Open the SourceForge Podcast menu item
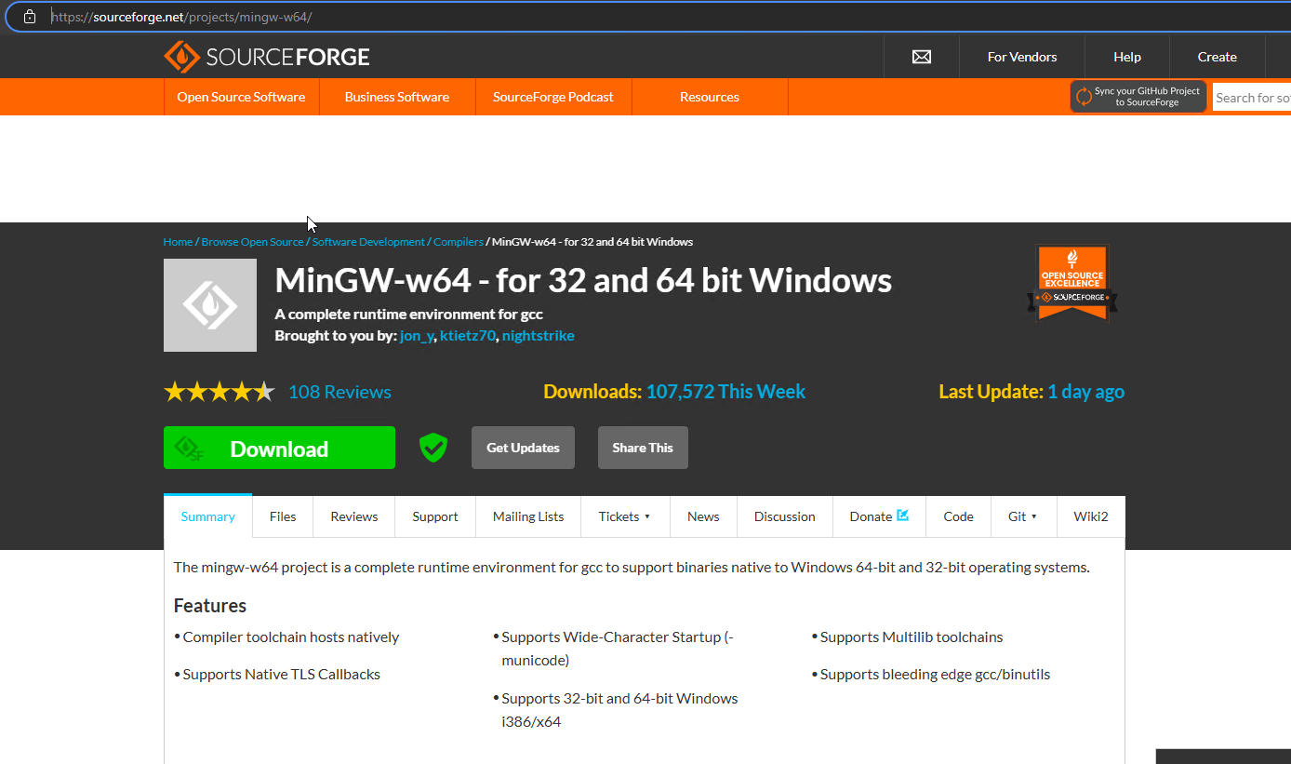The width and height of the screenshot is (1291, 764). tap(553, 97)
